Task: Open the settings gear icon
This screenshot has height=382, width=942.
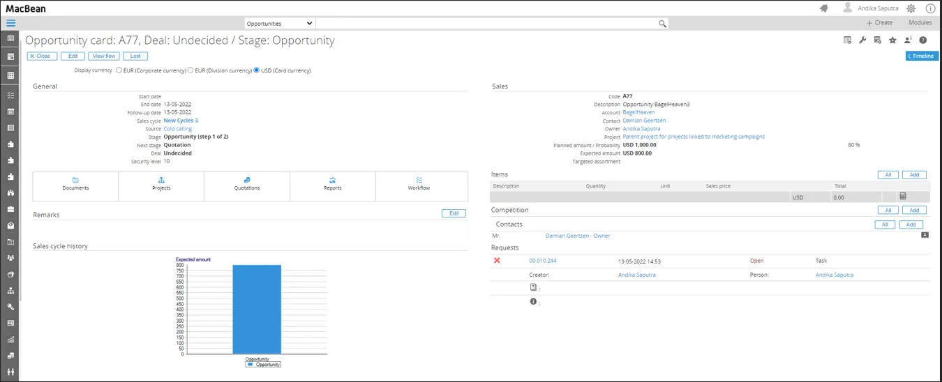Action: [x=911, y=8]
